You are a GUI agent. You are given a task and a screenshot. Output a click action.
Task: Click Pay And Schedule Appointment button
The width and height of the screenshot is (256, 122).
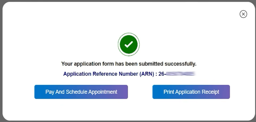click(81, 92)
